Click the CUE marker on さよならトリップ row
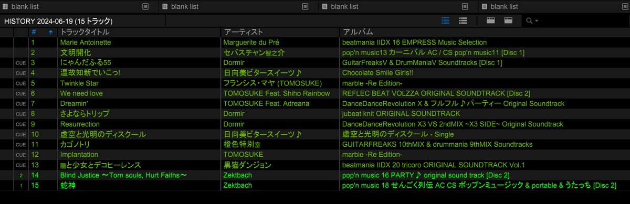 click(21, 114)
